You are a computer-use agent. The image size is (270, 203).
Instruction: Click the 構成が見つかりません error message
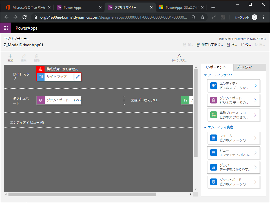(62, 69)
